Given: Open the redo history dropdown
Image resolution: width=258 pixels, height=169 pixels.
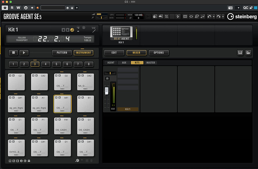Looking at the screenshot, I should coord(223,16).
